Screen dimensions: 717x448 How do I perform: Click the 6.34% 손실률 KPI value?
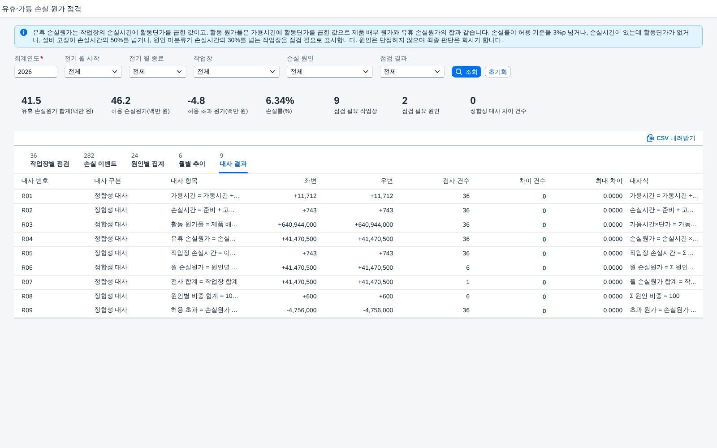click(280, 101)
